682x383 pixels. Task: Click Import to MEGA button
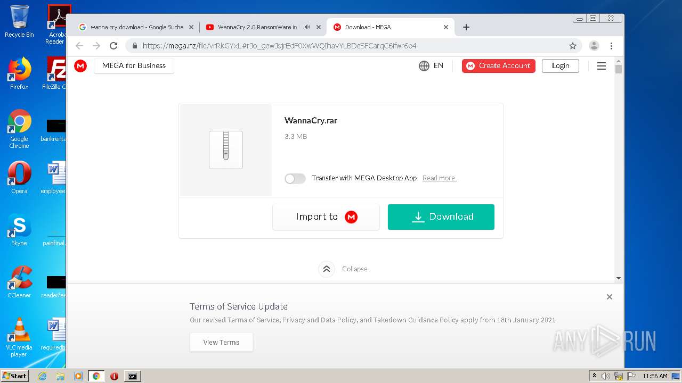[326, 217]
